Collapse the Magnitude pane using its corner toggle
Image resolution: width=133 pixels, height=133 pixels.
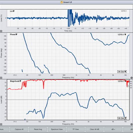coord(1,124)
